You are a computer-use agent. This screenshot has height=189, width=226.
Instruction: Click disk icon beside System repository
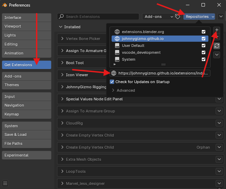coord(117,59)
